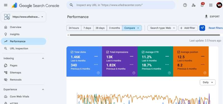The width and height of the screenshot is (223, 104).
Task: Click the EXPORT button
Action: click(x=212, y=16)
